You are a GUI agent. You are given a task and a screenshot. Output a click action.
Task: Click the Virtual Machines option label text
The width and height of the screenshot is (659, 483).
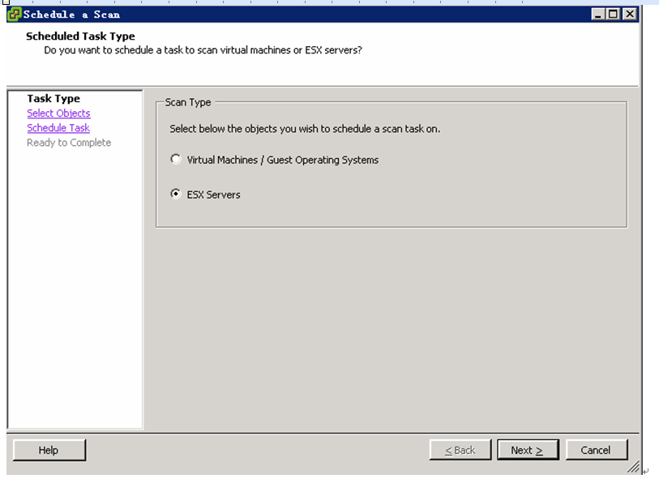[282, 160]
